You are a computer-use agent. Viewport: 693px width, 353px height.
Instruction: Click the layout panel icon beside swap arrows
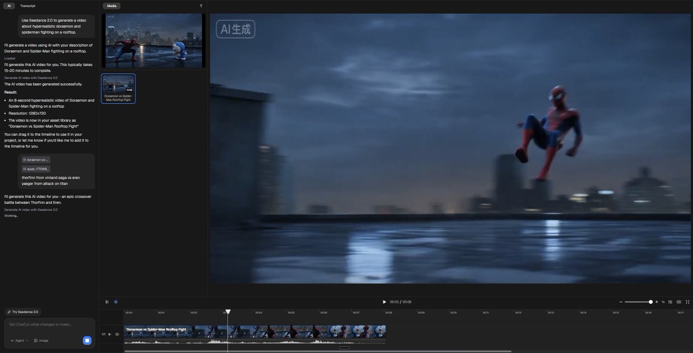(670, 302)
